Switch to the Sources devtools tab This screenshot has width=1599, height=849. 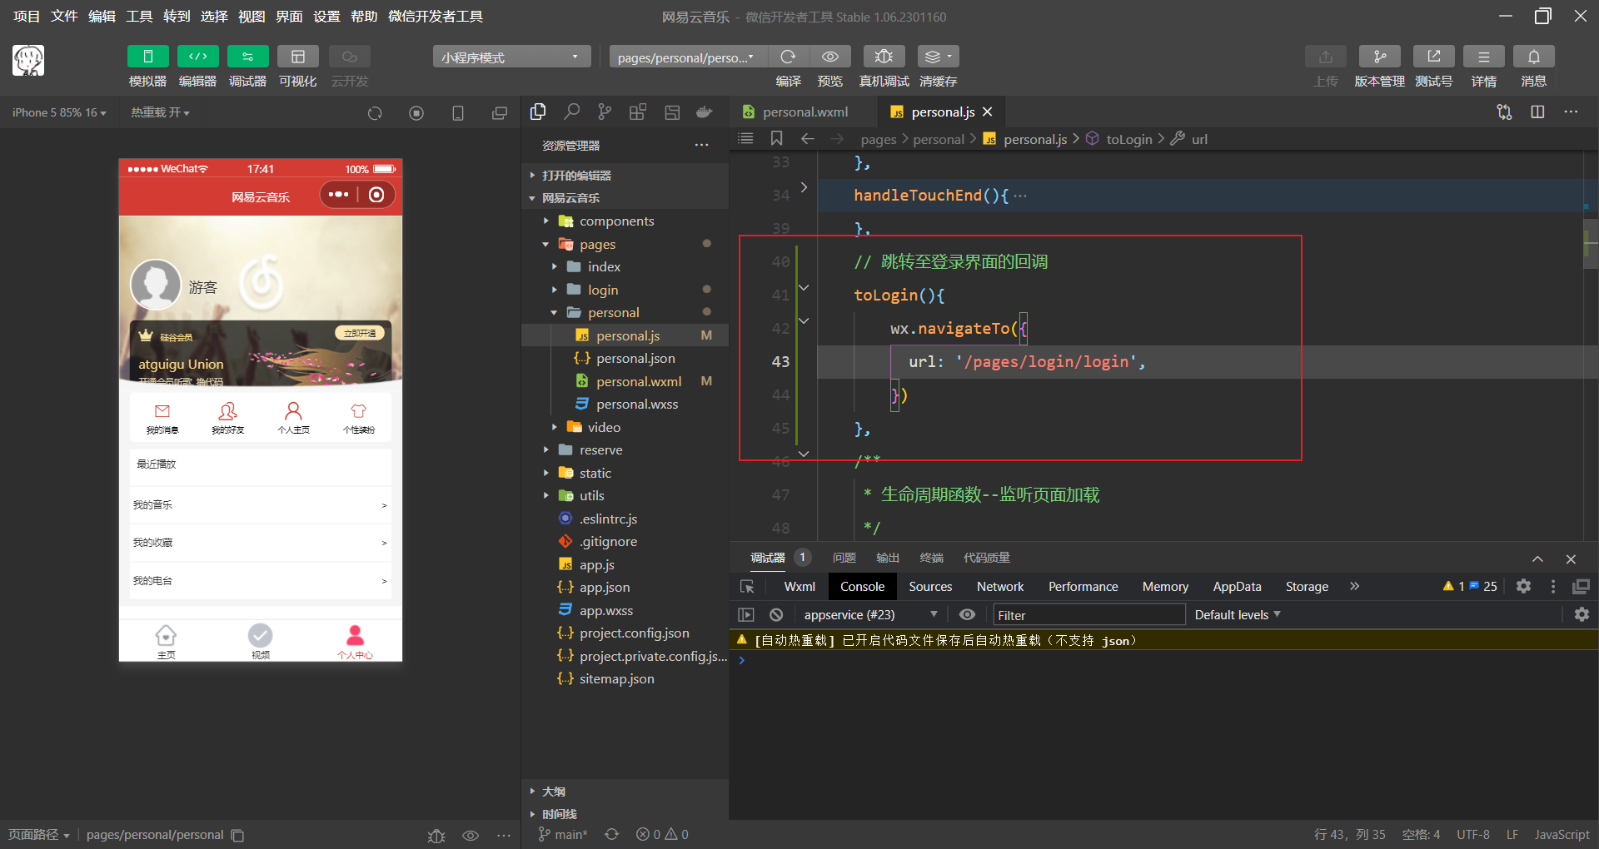[930, 587]
